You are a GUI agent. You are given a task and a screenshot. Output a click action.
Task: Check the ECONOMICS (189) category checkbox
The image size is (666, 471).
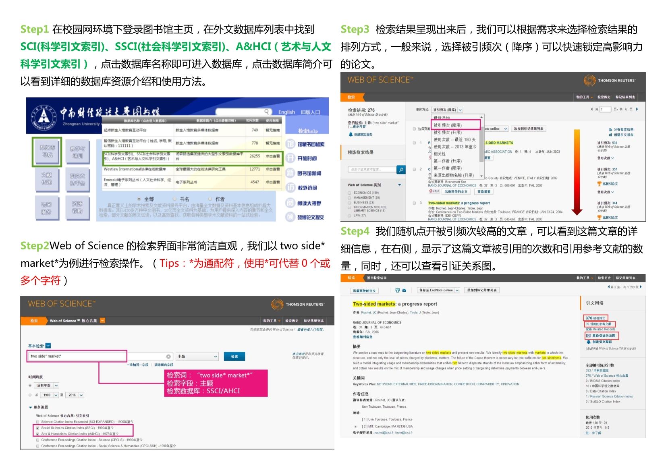(349, 193)
